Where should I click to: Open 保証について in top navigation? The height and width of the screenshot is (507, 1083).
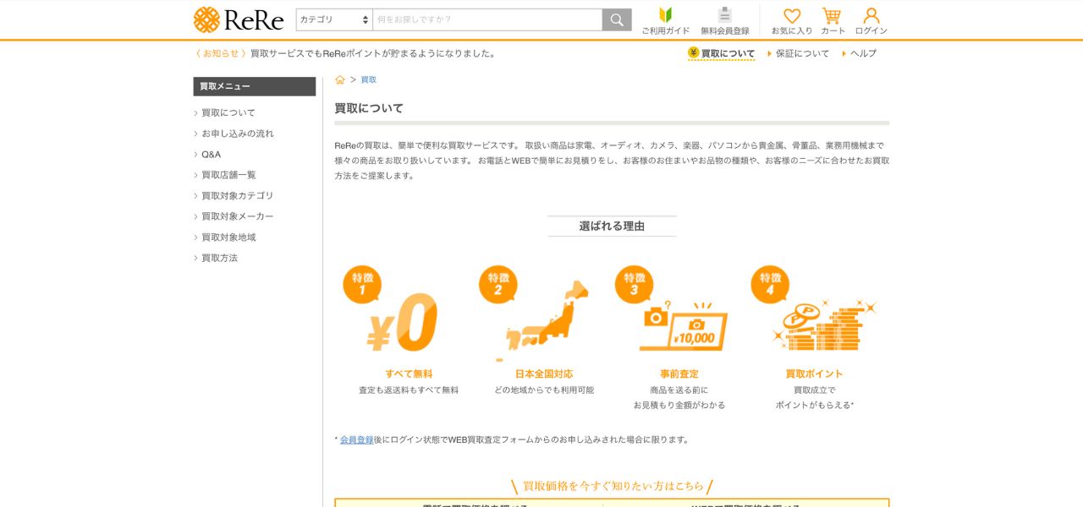pos(802,53)
